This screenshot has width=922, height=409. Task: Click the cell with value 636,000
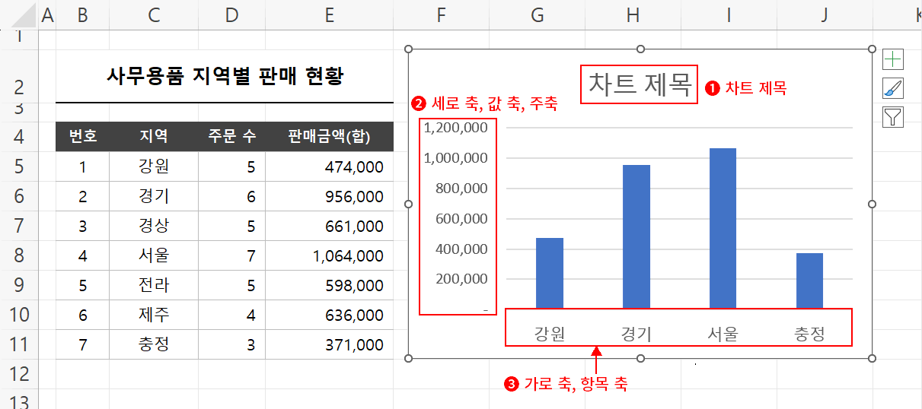click(329, 315)
